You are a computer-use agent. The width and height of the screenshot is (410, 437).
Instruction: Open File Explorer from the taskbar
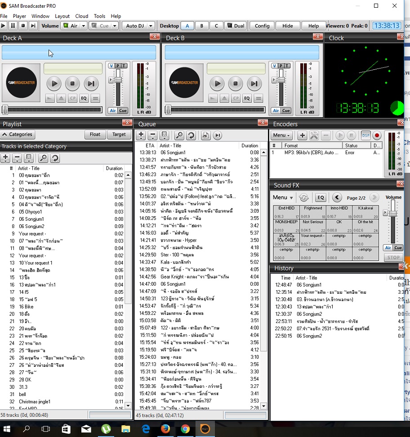tap(125, 428)
